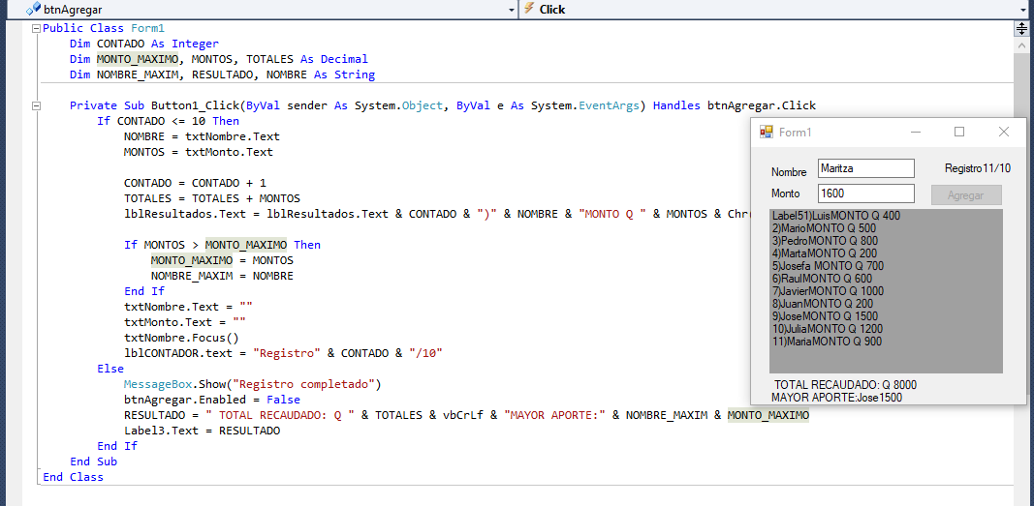Click into the Nombre text field containing Maritza
The image size is (1034, 506).
tap(865, 168)
